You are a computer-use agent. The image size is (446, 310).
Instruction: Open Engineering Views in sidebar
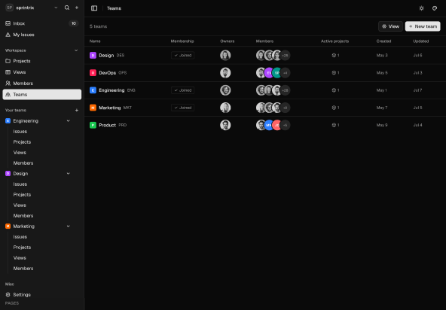click(20, 152)
